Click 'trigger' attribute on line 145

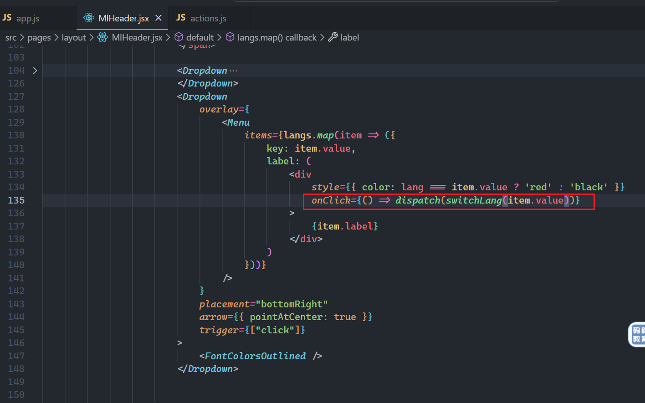tap(219, 330)
